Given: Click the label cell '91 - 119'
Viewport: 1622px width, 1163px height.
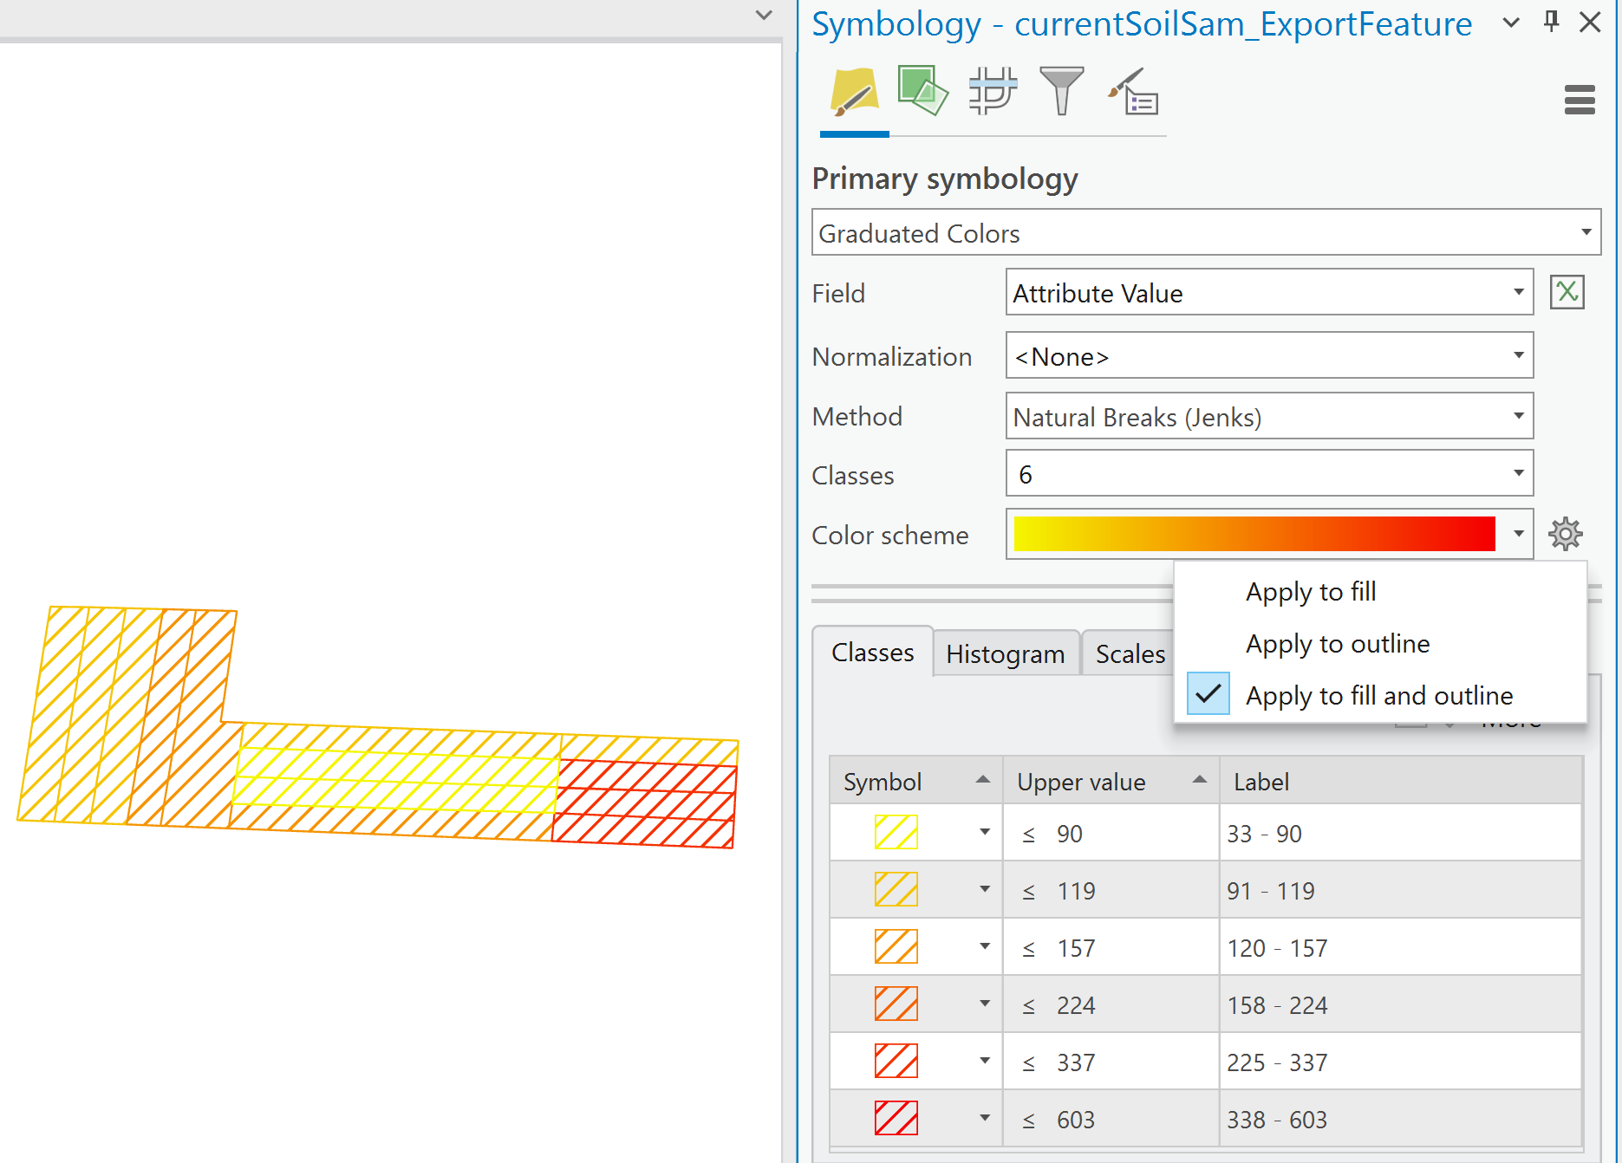Looking at the screenshot, I should tap(1401, 890).
